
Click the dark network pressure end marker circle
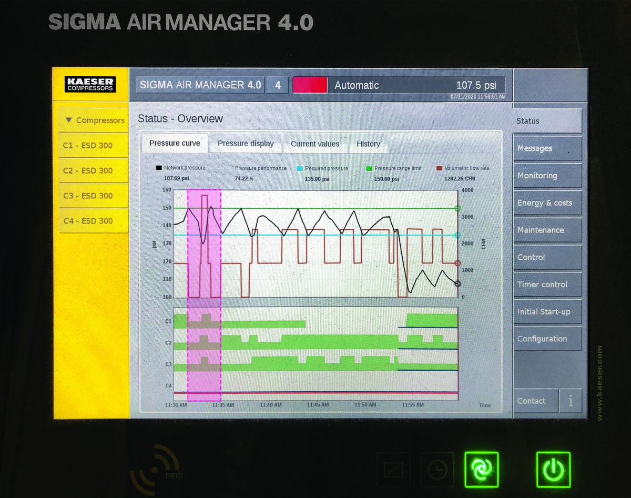point(457,284)
